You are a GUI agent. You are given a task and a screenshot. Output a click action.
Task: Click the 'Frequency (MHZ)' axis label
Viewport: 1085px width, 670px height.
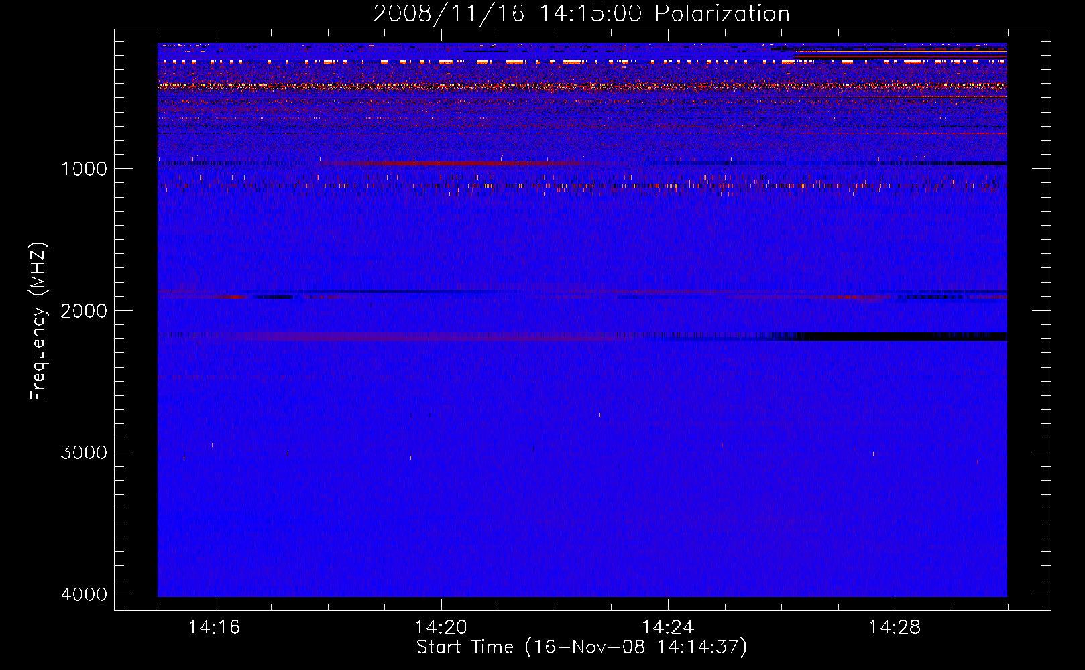click(39, 322)
